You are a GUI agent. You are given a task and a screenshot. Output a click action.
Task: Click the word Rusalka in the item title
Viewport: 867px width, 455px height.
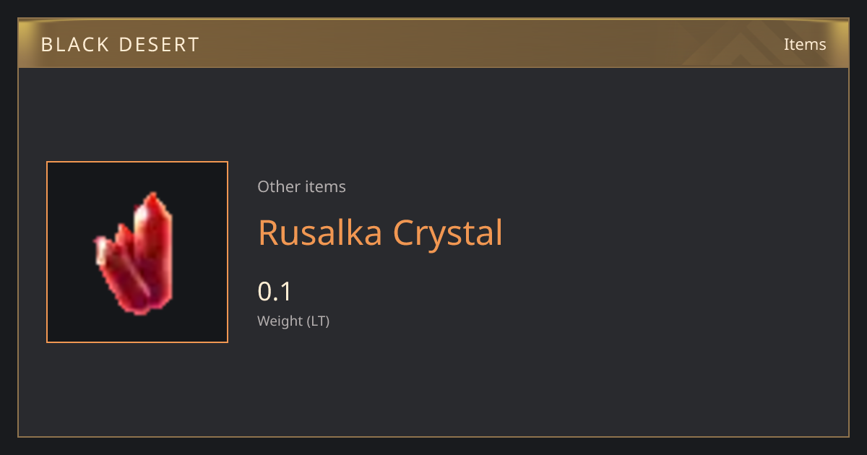click(x=321, y=233)
